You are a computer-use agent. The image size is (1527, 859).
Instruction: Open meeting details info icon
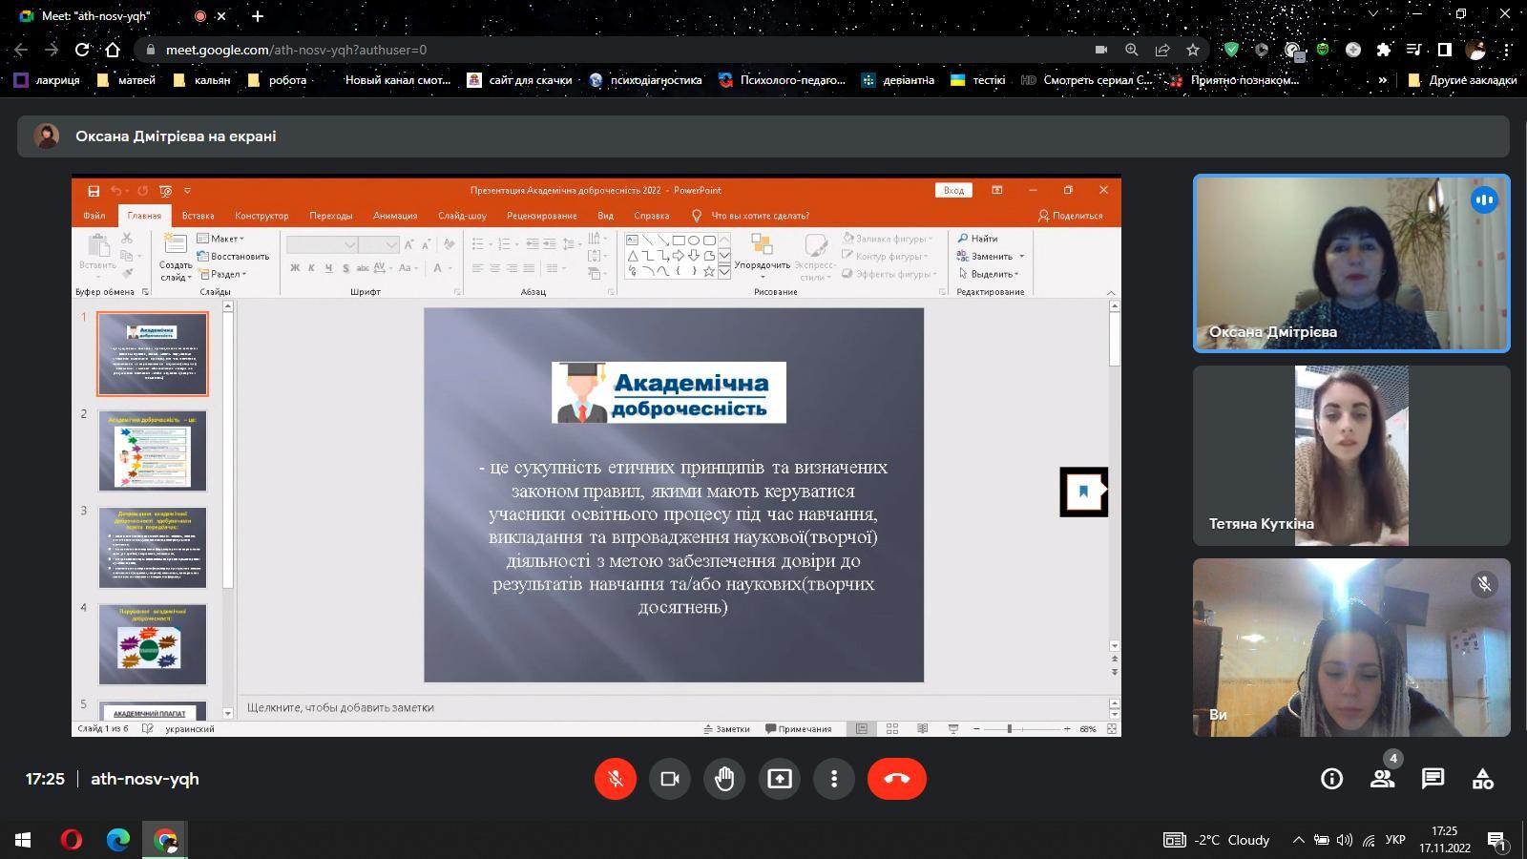click(1331, 779)
